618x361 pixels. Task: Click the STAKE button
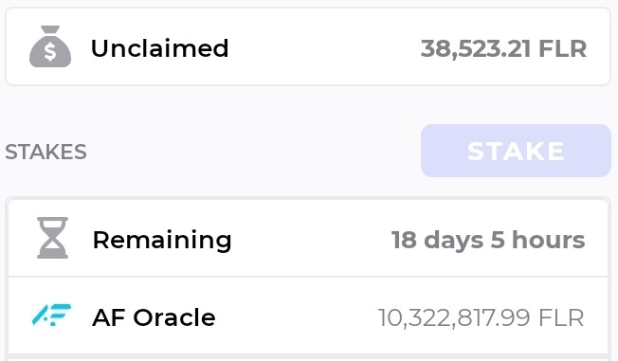(516, 151)
